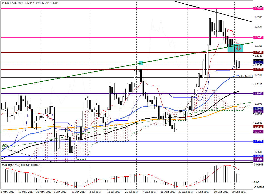Viewport: 264px width, 195px height.
Task: Click the 1.3390 price scale value
Action: [x=258, y=46]
